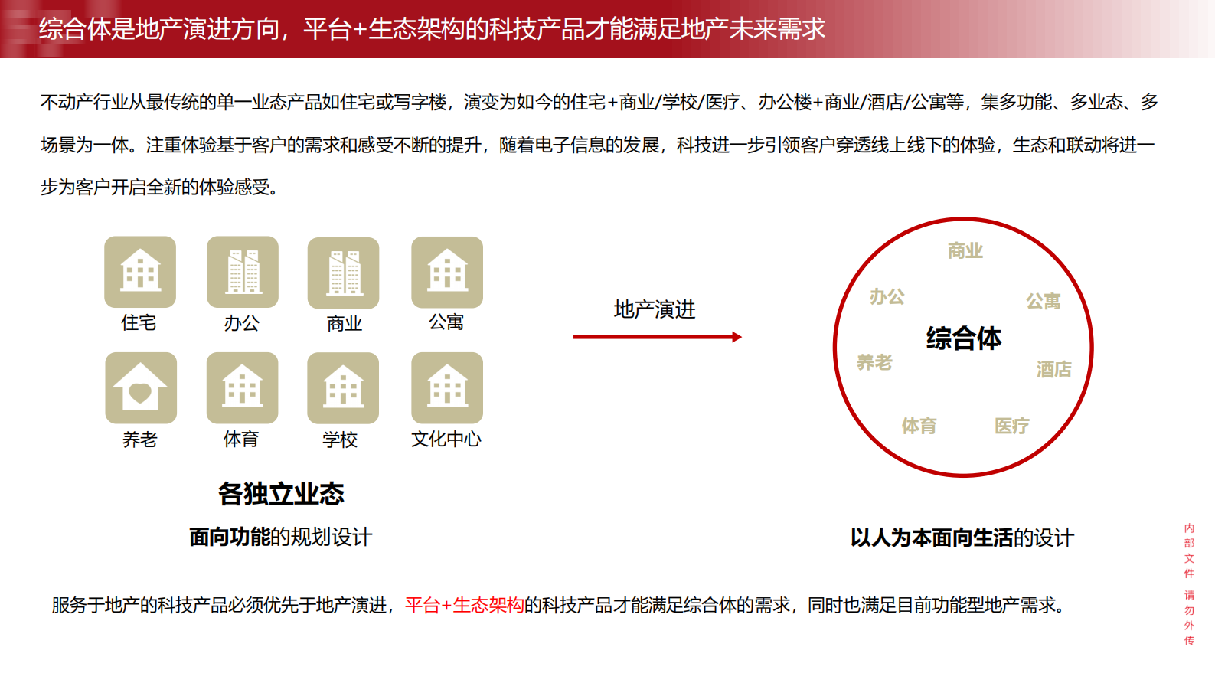Viewport: 1215px width, 683px height.
Task: Click the vertical 内部文件 请勿外传 notice
Action: point(1189,584)
